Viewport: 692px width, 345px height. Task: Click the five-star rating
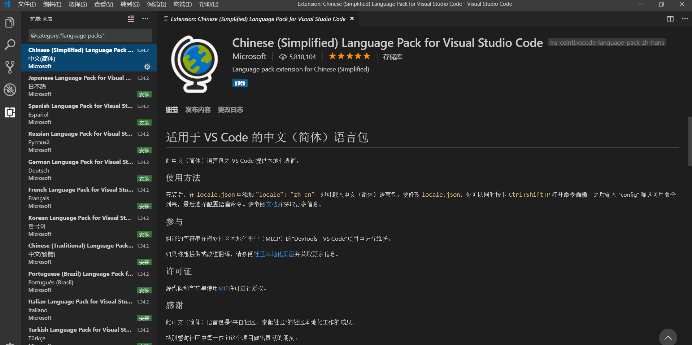click(349, 56)
